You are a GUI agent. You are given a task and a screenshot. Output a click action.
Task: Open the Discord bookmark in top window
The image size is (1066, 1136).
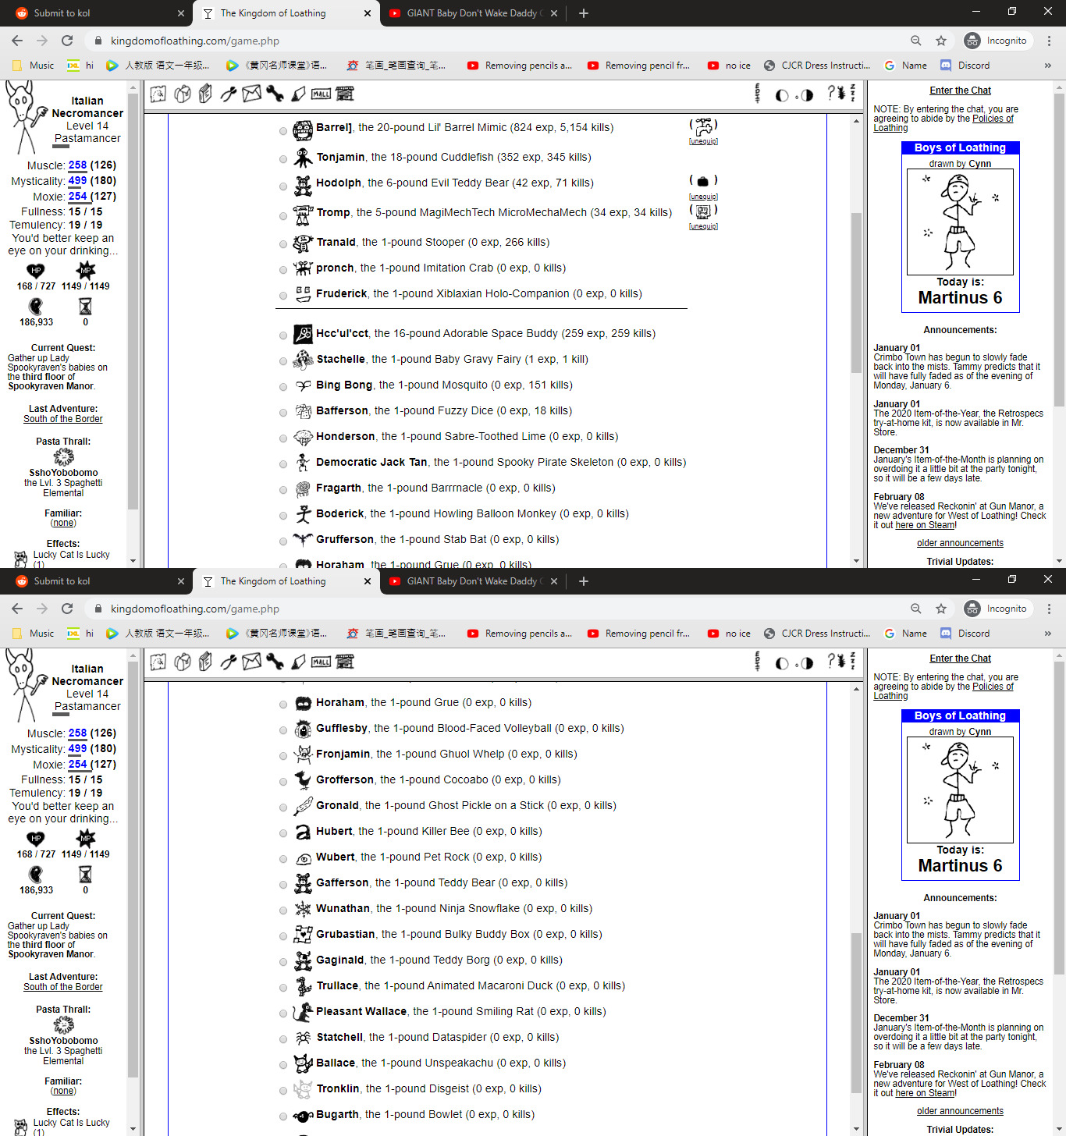click(965, 66)
